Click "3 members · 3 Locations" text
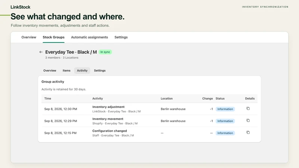The height and width of the screenshot is (168, 299). tap(62, 57)
